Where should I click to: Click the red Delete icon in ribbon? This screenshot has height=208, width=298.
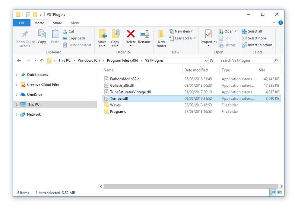131,34
